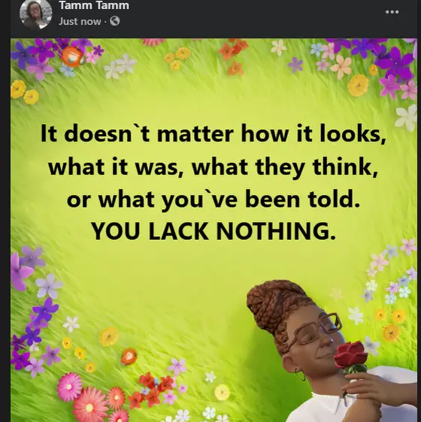Open Tamm Tamm's round profile picture

[x=35, y=14]
